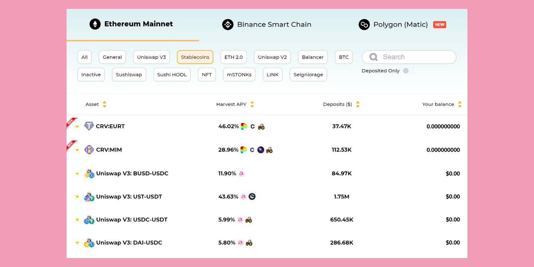Sort by Deposits ($) arrows
The height and width of the screenshot is (267, 534).
coord(358,104)
